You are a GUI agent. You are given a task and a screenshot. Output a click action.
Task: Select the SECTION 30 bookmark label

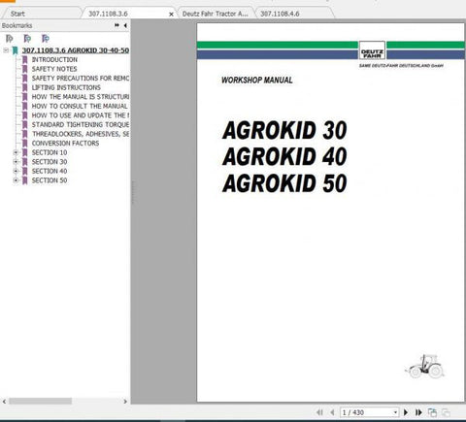[50, 162]
